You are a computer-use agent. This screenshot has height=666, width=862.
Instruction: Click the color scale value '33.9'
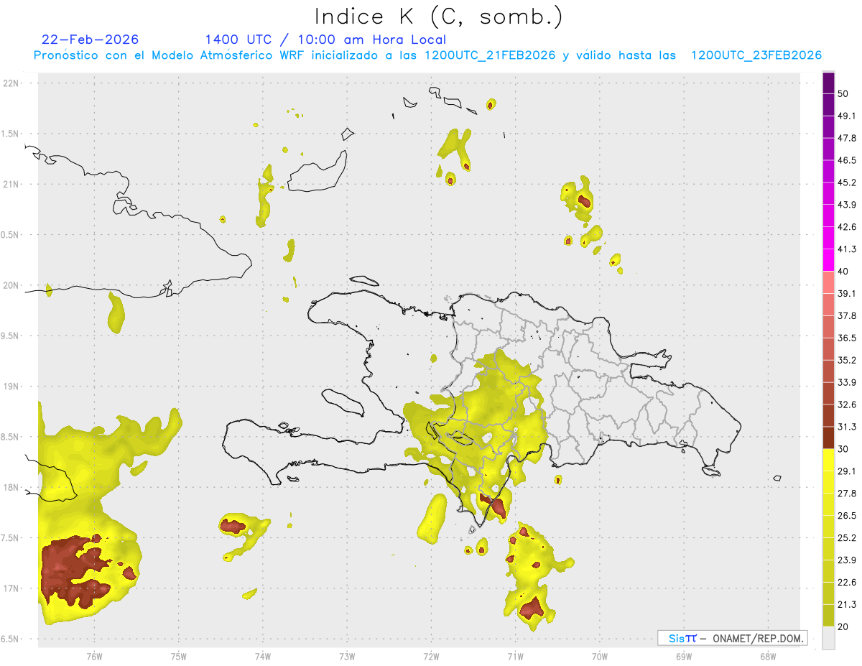(x=847, y=382)
